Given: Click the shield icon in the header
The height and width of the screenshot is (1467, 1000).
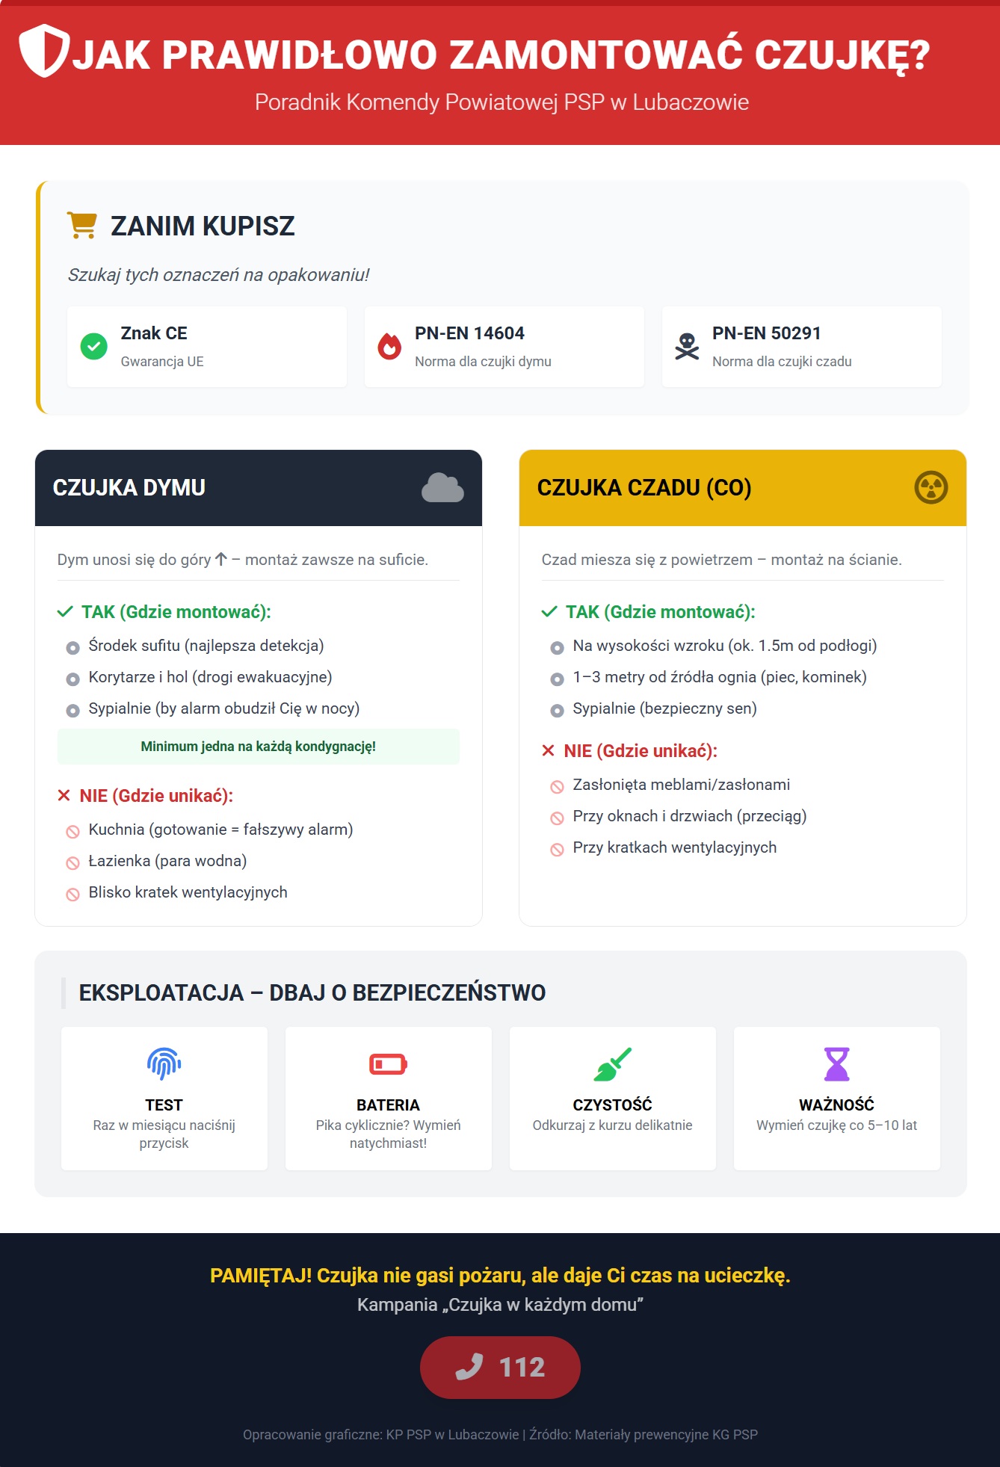Looking at the screenshot, I should point(43,51).
